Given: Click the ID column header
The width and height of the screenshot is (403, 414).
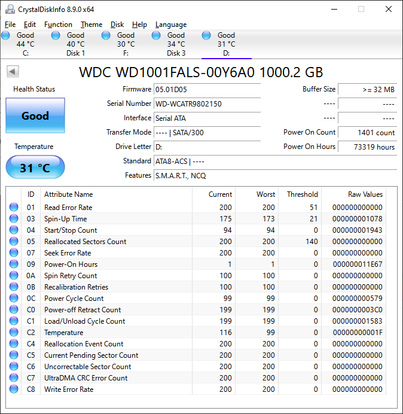Looking at the screenshot, I should (x=31, y=194).
